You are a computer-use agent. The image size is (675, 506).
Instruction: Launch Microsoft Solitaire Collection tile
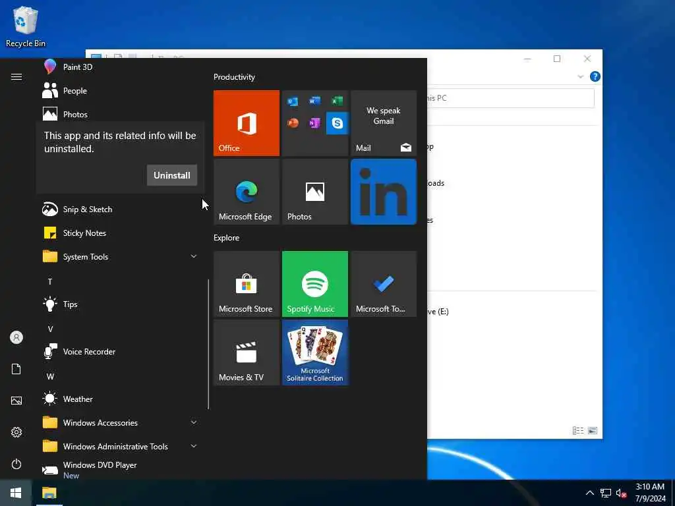click(314, 352)
